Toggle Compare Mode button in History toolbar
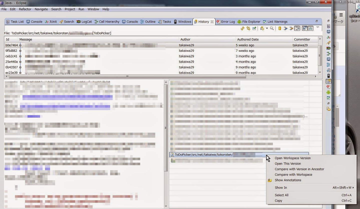This screenshot has width=360, height=209. pyautogui.click(x=305, y=29)
